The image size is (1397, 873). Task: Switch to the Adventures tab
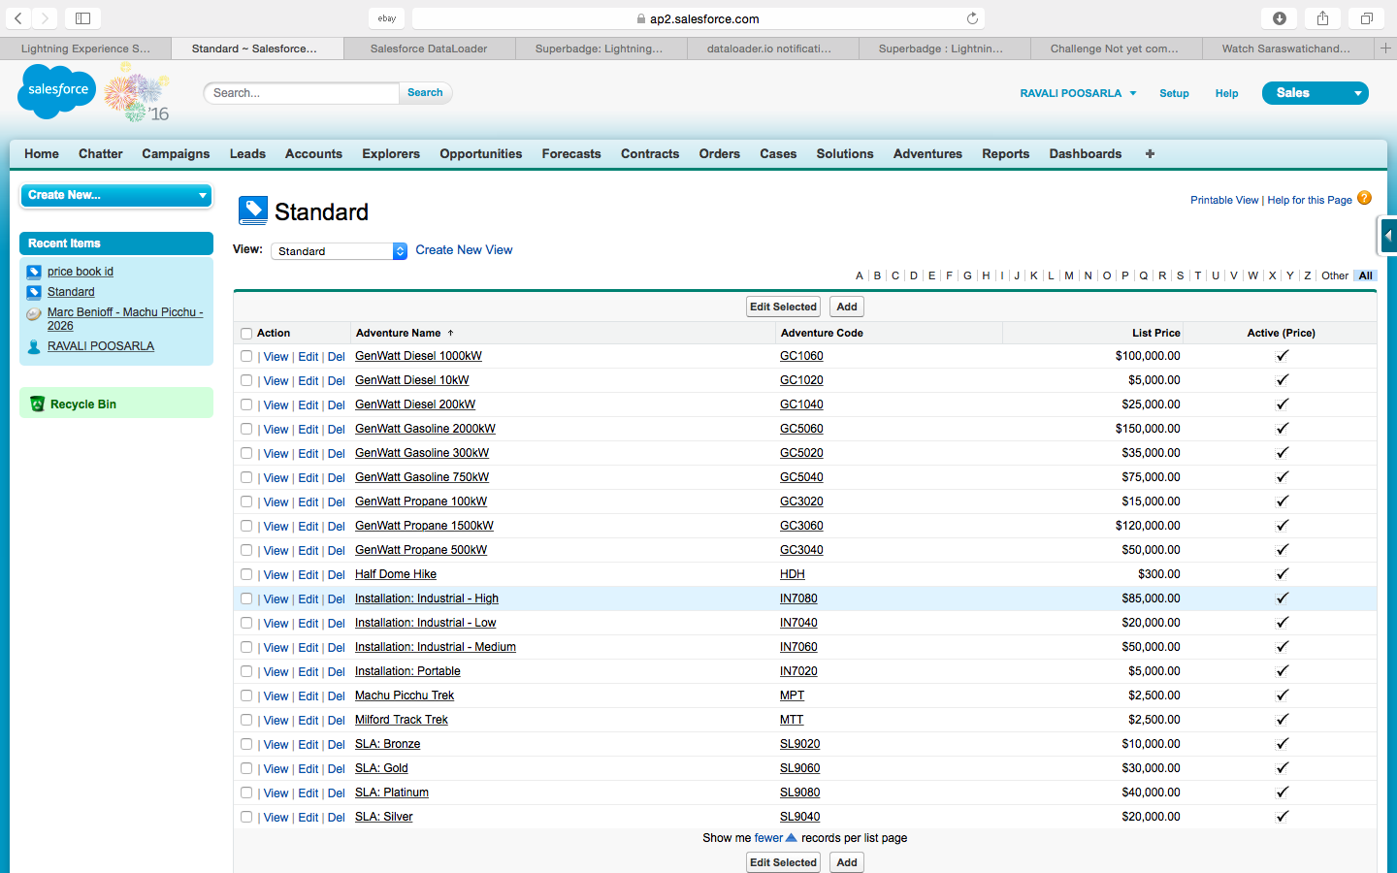tap(927, 153)
